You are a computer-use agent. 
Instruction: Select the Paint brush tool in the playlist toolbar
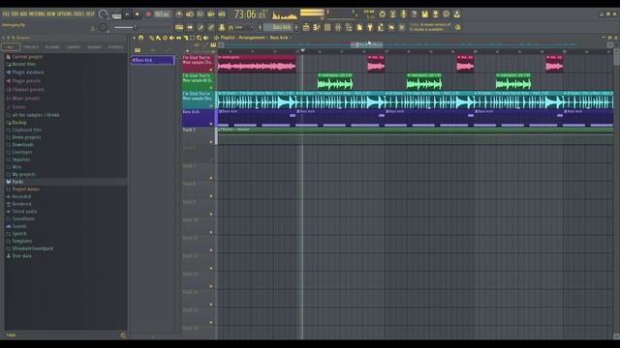click(158, 38)
